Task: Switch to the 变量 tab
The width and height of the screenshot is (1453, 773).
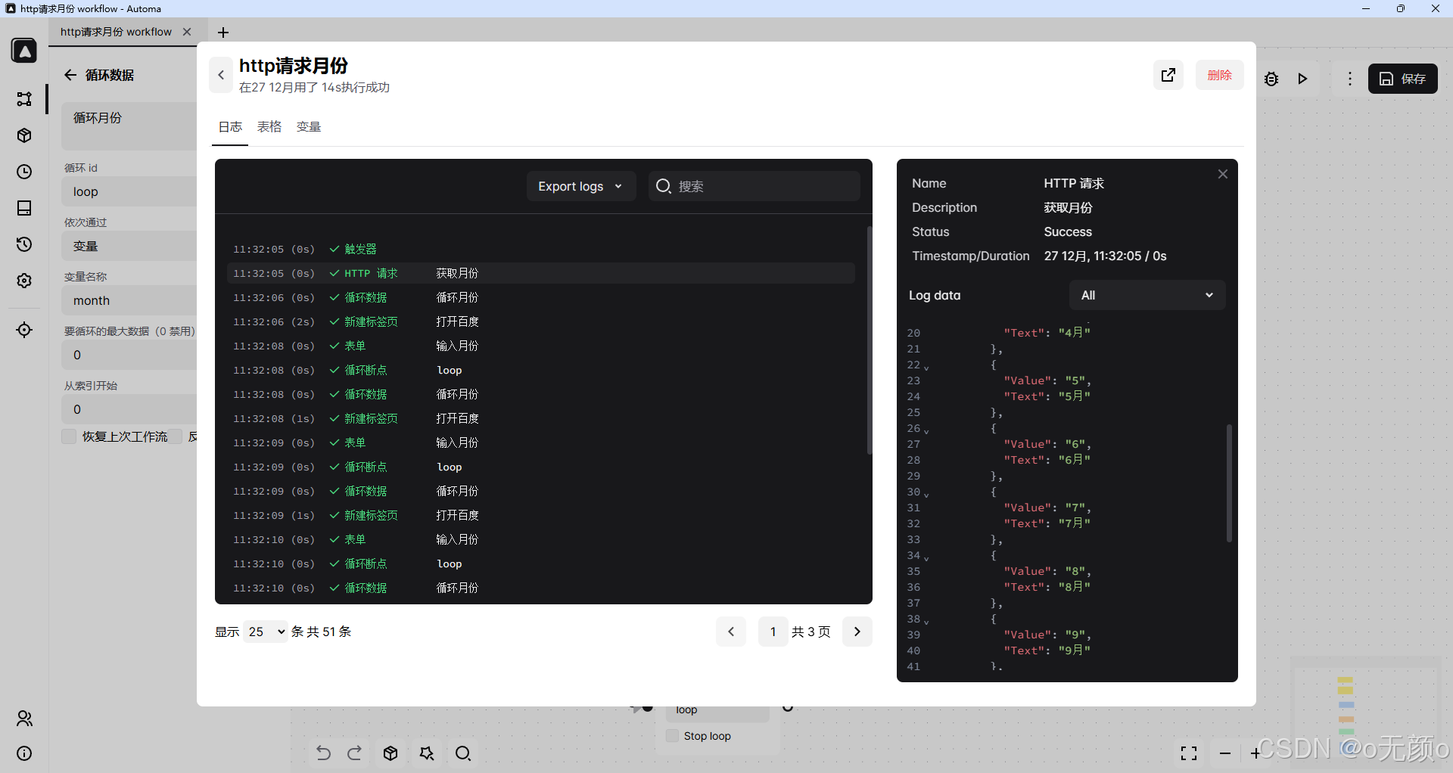Action: point(309,127)
